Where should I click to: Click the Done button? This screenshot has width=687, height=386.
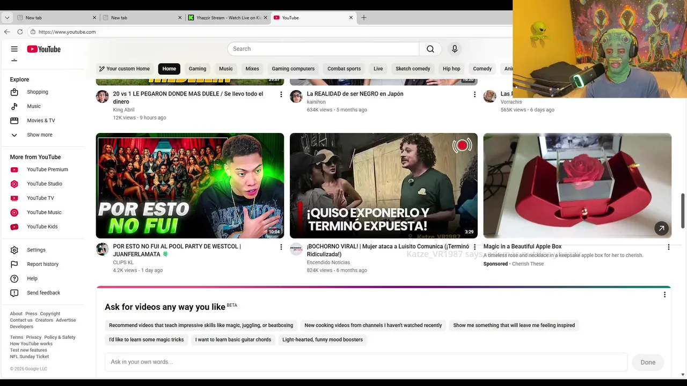648,362
